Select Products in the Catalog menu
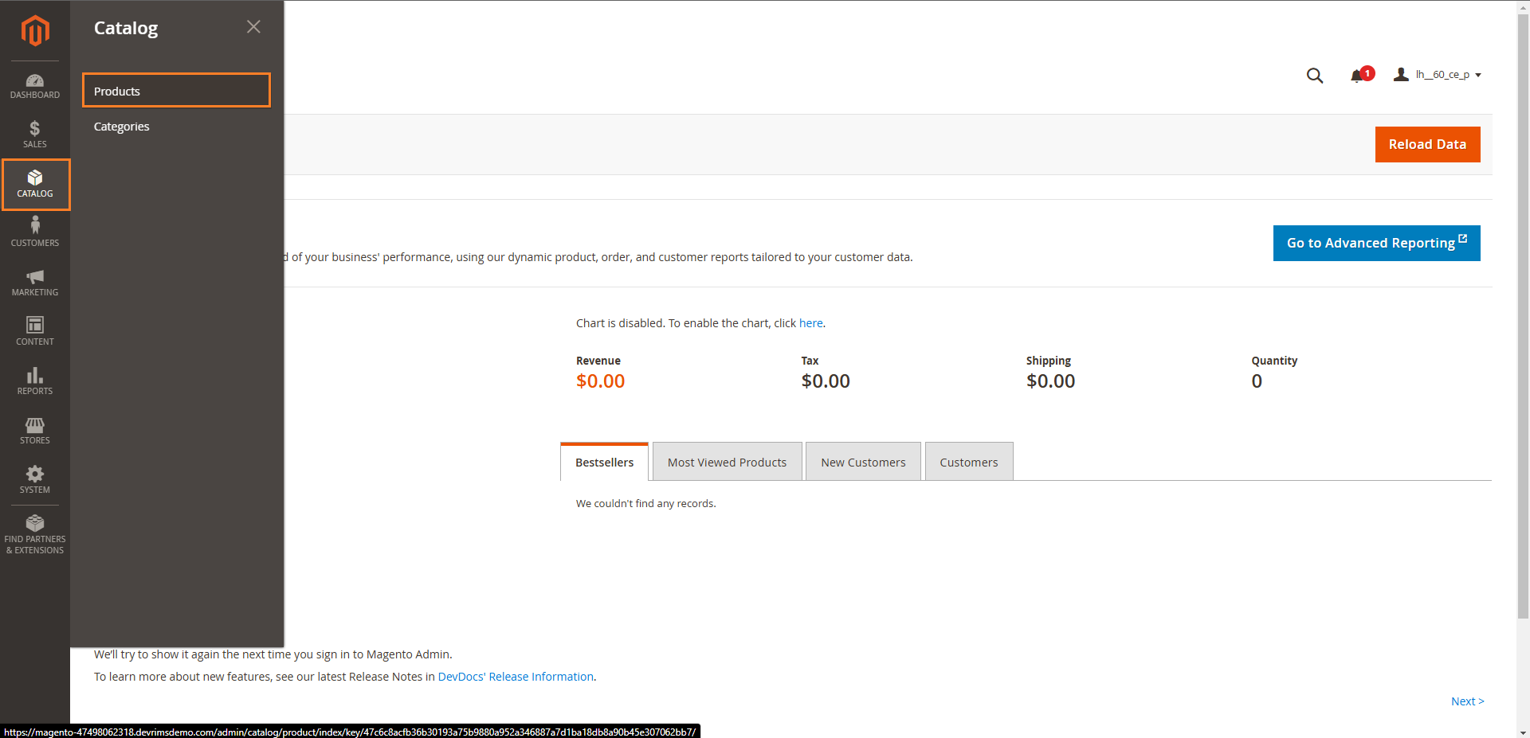The image size is (1530, 738). pyautogui.click(x=117, y=91)
